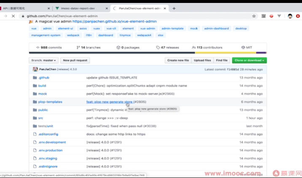Open the 'update github ISSUE_TEMPLATE' commit message
The image size is (302, 178).
click(112, 78)
